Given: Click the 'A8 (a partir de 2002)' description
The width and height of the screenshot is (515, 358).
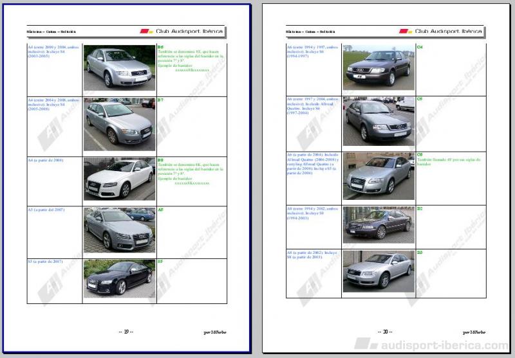Looking at the screenshot, I should pyautogui.click(x=312, y=255).
